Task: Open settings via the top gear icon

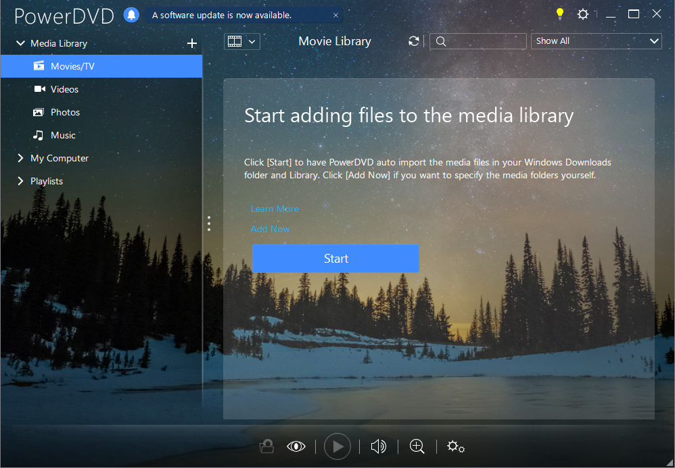Action: point(582,14)
